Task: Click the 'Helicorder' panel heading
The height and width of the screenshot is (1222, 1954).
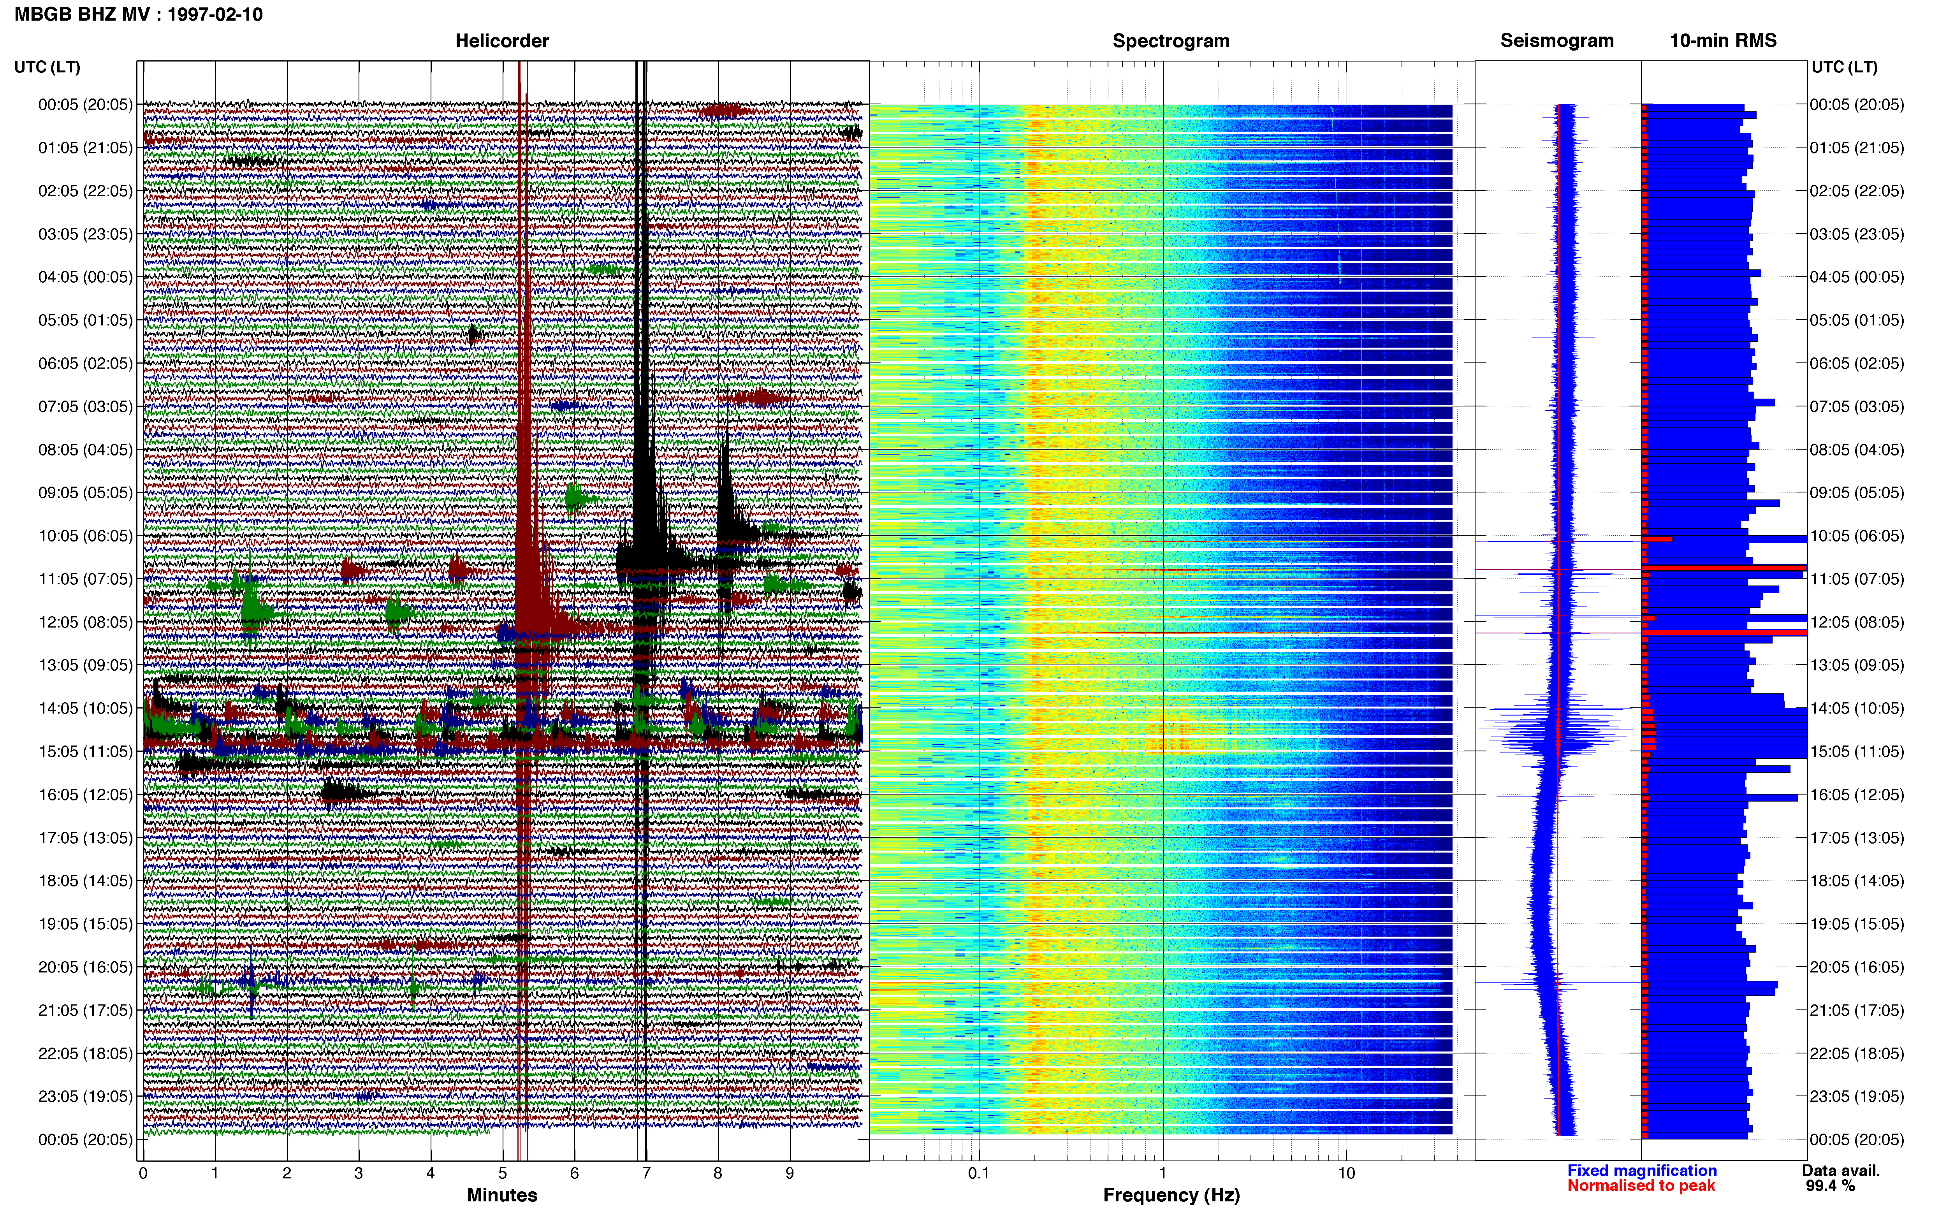Action: [x=502, y=40]
